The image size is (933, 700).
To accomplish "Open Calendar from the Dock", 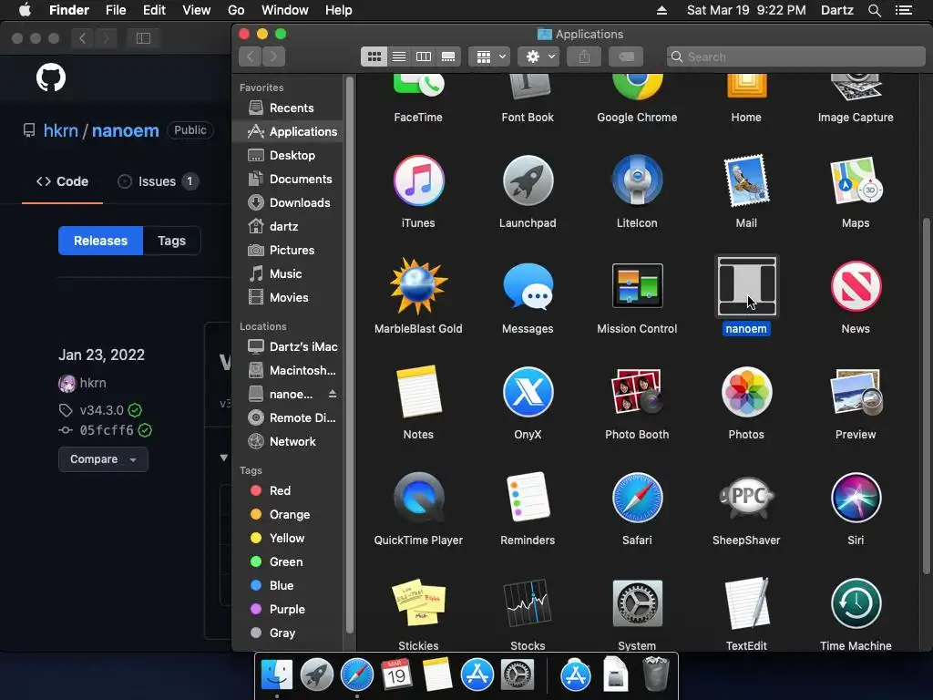I will tap(397, 674).
